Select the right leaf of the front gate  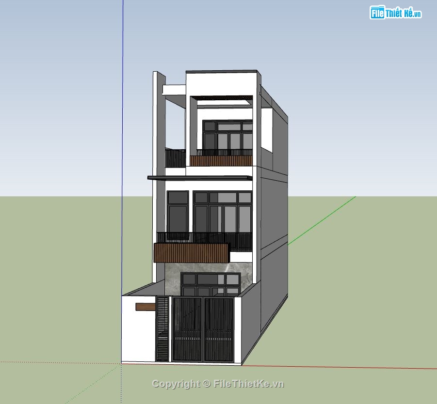219,329
